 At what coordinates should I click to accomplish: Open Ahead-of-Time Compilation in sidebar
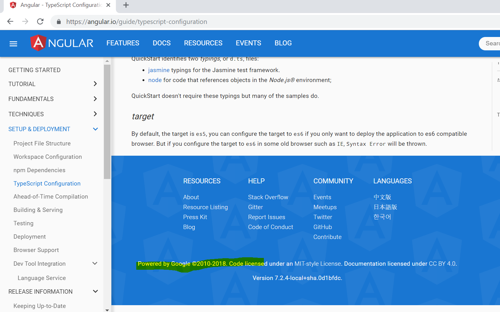(x=51, y=197)
